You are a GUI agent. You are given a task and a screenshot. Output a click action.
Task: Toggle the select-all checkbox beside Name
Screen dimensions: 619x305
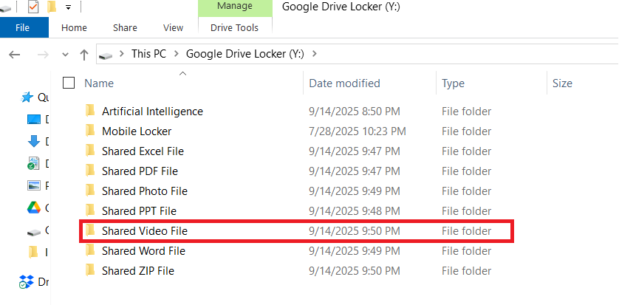[x=69, y=83]
